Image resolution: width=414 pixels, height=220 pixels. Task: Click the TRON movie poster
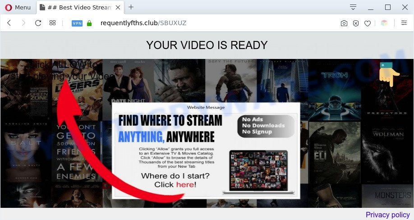tap(334, 90)
